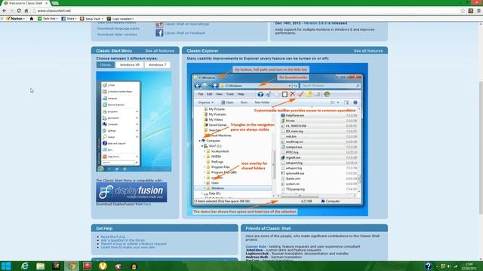Open the Norton dropdown menu
483x271 pixels.
point(16,19)
